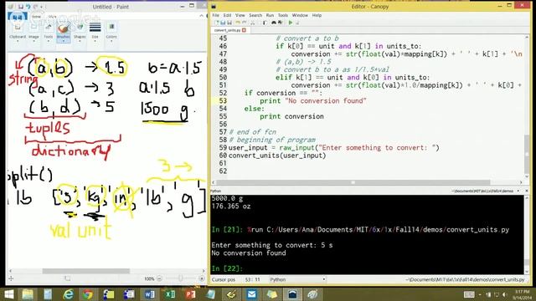Click the undo icon in Canopy toolbar
536x301 pixels.
point(238,23)
